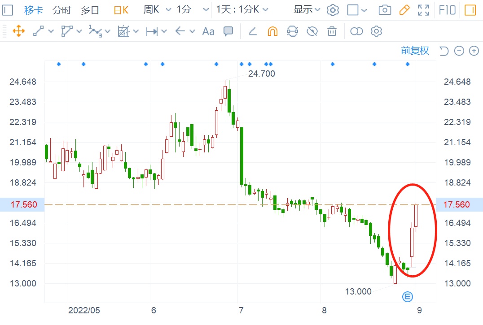Toggle the right side panel icon
Viewport: 483px width, 325px height.
pyautogui.click(x=470, y=10)
